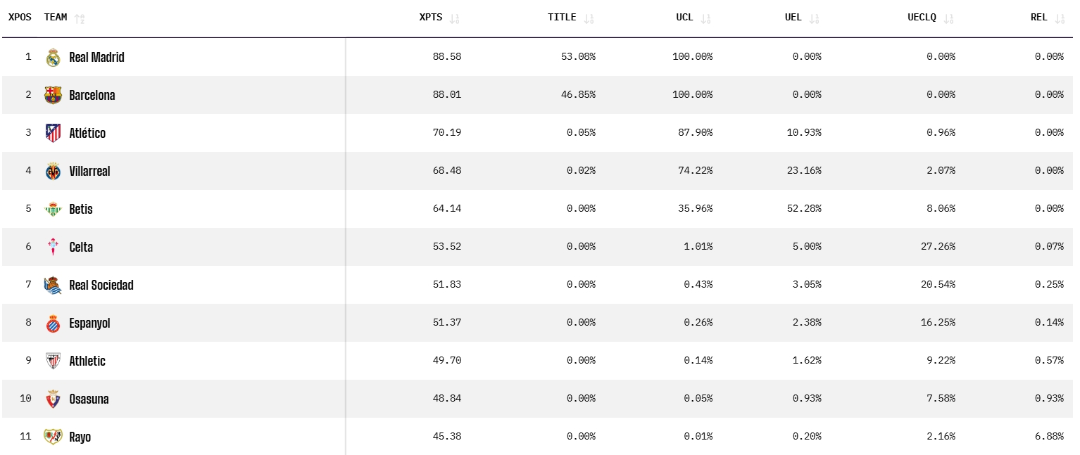Sort by TITLE probability arrow
Image resolution: width=1080 pixels, height=455 pixels.
click(x=589, y=18)
